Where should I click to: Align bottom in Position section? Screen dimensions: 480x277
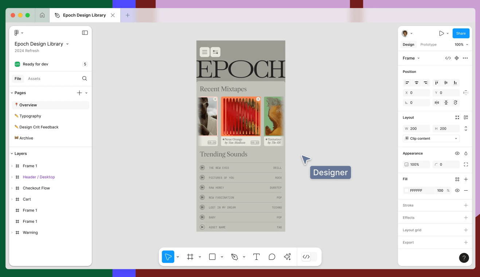[455, 83]
